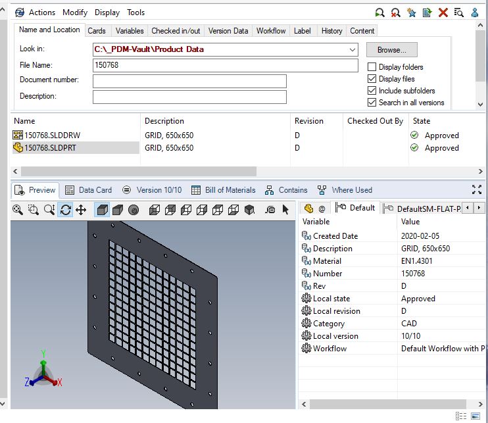Click the expand preview icon at right
This screenshot has height=423, width=488.
tap(477, 189)
